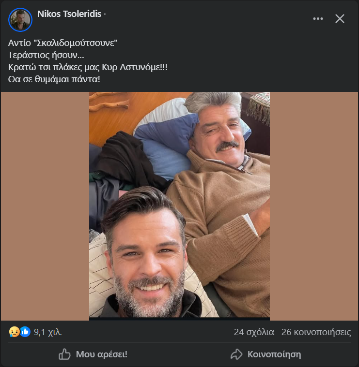Click the text Τεράστιος ήσουν...
The image size is (359, 367).
47,54
